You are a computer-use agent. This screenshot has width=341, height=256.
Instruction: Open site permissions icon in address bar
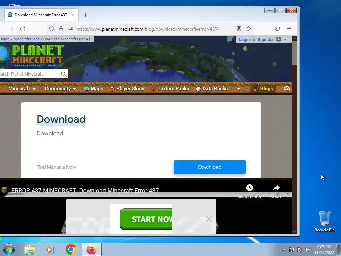(70, 29)
